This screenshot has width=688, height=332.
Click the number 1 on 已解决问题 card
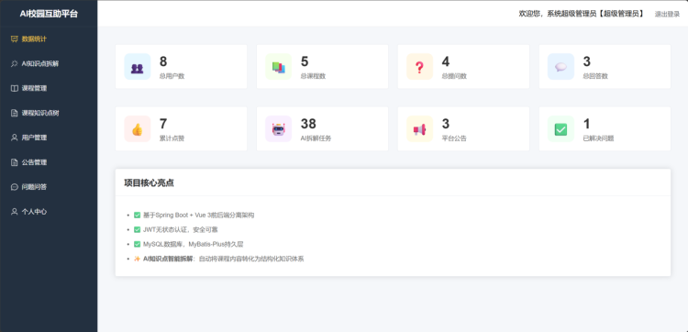pyautogui.click(x=587, y=124)
